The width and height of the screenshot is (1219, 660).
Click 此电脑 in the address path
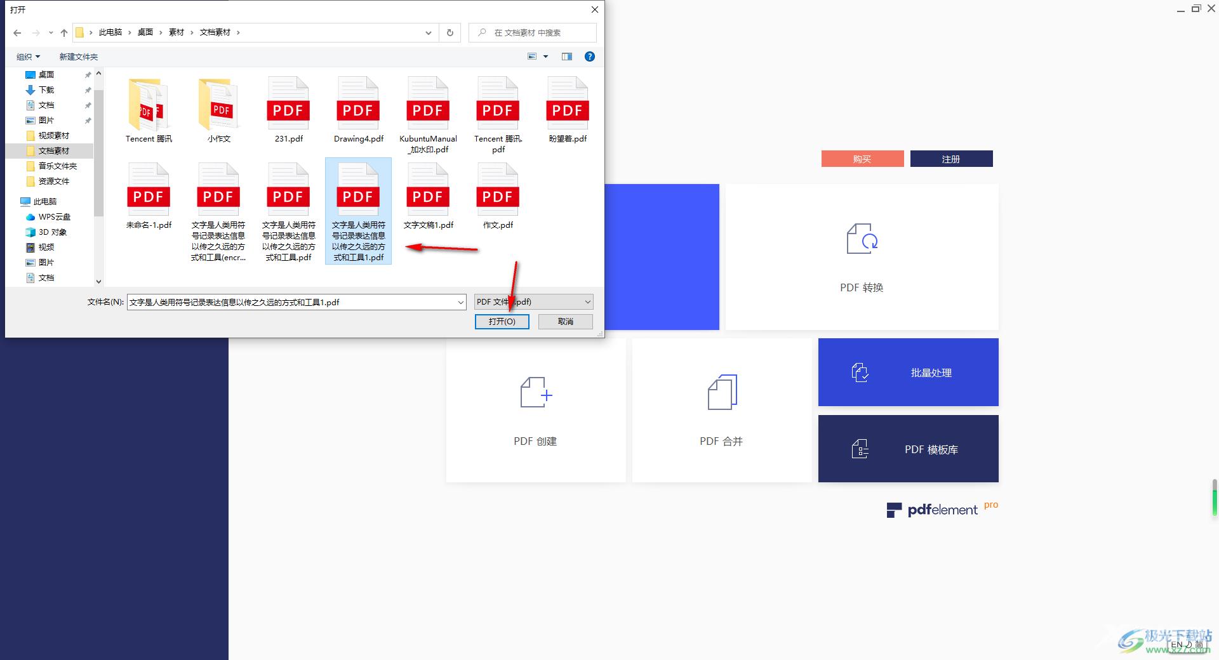(110, 32)
